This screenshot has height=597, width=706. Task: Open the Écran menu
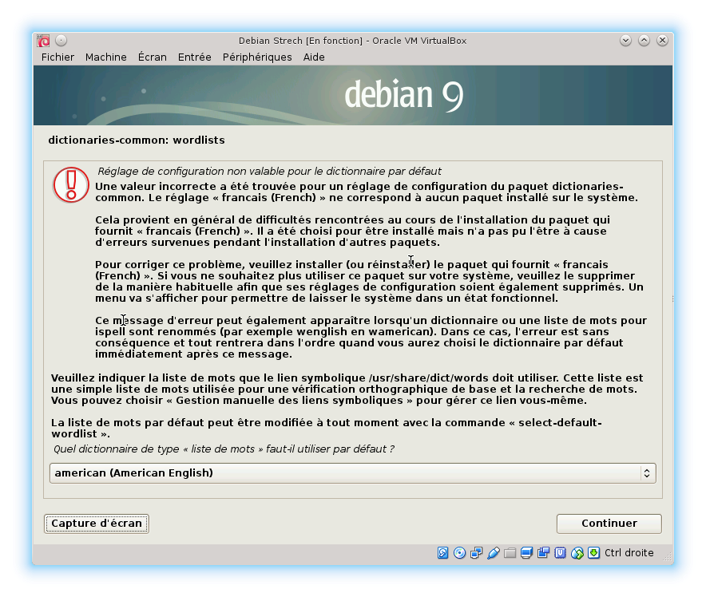click(x=153, y=57)
